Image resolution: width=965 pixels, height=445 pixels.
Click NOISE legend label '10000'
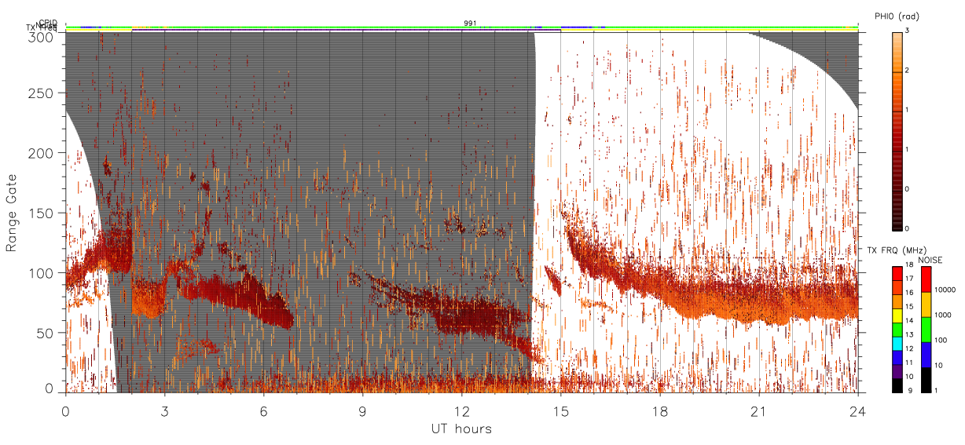(x=945, y=290)
